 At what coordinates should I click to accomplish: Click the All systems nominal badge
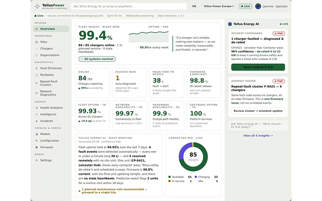pyautogui.click(x=97, y=59)
